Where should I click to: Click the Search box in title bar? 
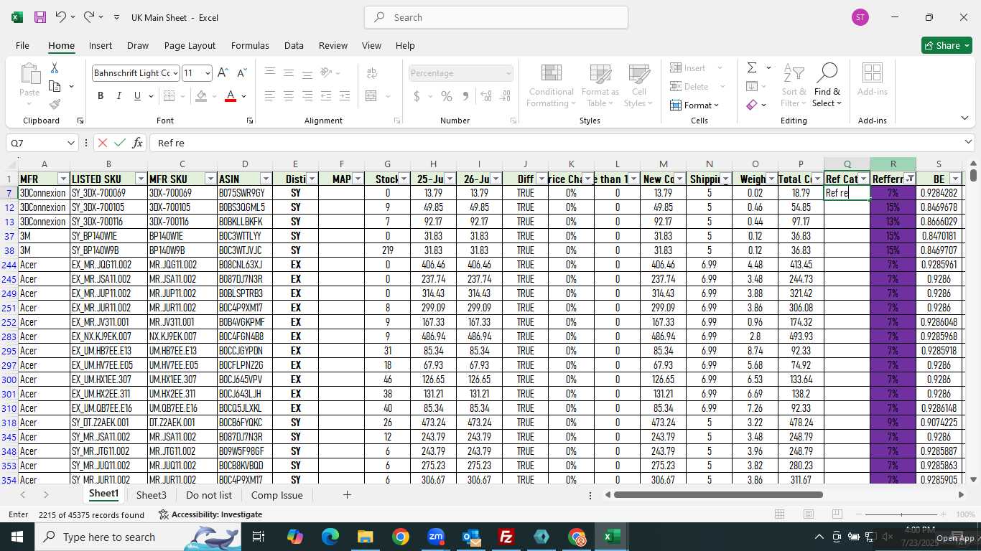coord(496,17)
